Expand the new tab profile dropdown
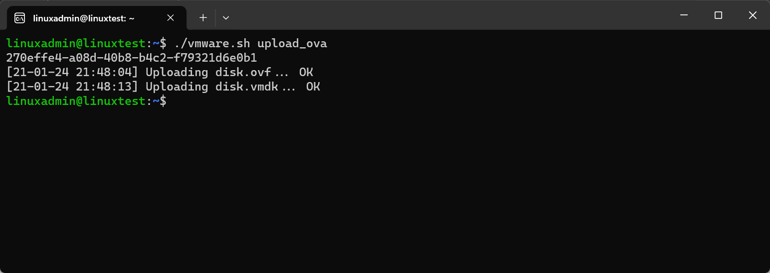This screenshot has height=273, width=770. point(226,18)
